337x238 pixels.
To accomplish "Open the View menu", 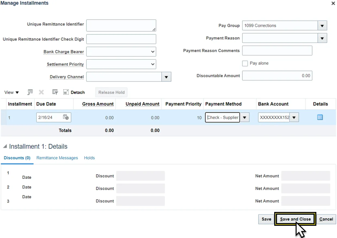I will click(x=12, y=92).
